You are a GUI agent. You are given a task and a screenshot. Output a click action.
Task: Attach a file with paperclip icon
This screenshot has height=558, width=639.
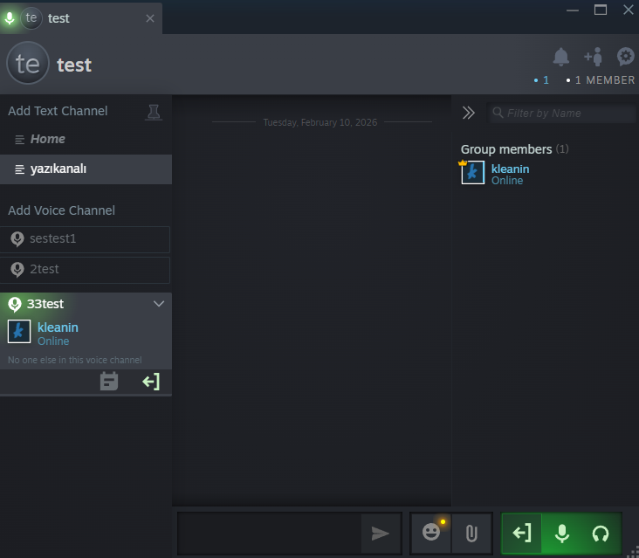click(471, 533)
